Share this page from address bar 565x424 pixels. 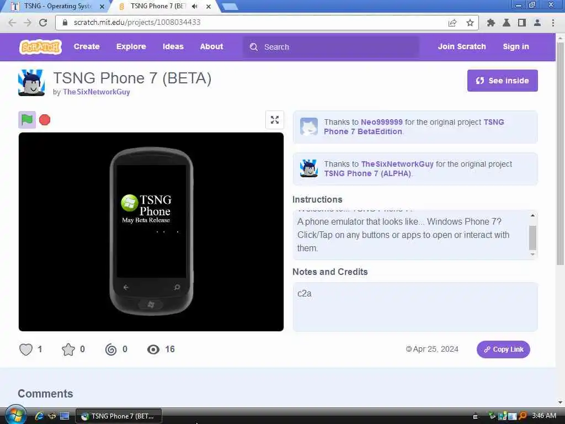pos(452,23)
